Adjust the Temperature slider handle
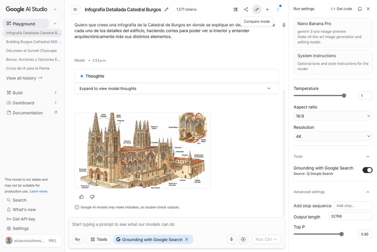This screenshot has width=377, height=252. (x=344, y=96)
